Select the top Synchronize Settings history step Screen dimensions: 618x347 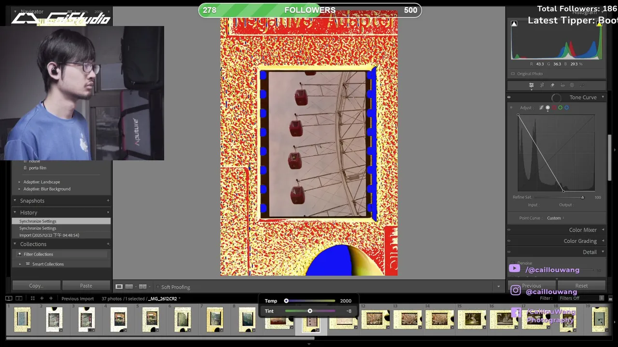tap(61, 221)
